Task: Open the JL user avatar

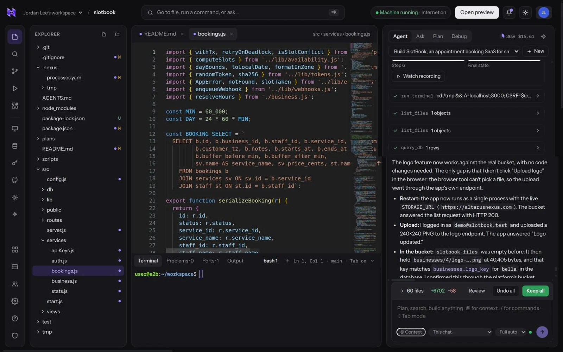Action: coord(544,12)
